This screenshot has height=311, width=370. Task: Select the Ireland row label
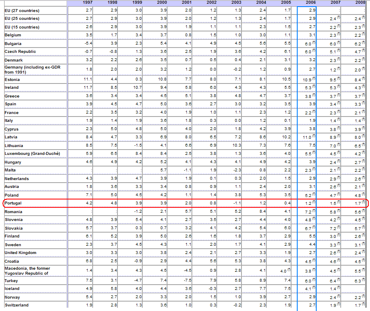[12, 88]
